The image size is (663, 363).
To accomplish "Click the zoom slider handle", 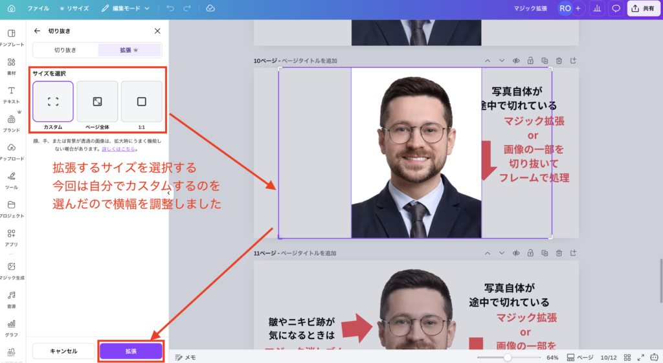I will tap(508, 357).
